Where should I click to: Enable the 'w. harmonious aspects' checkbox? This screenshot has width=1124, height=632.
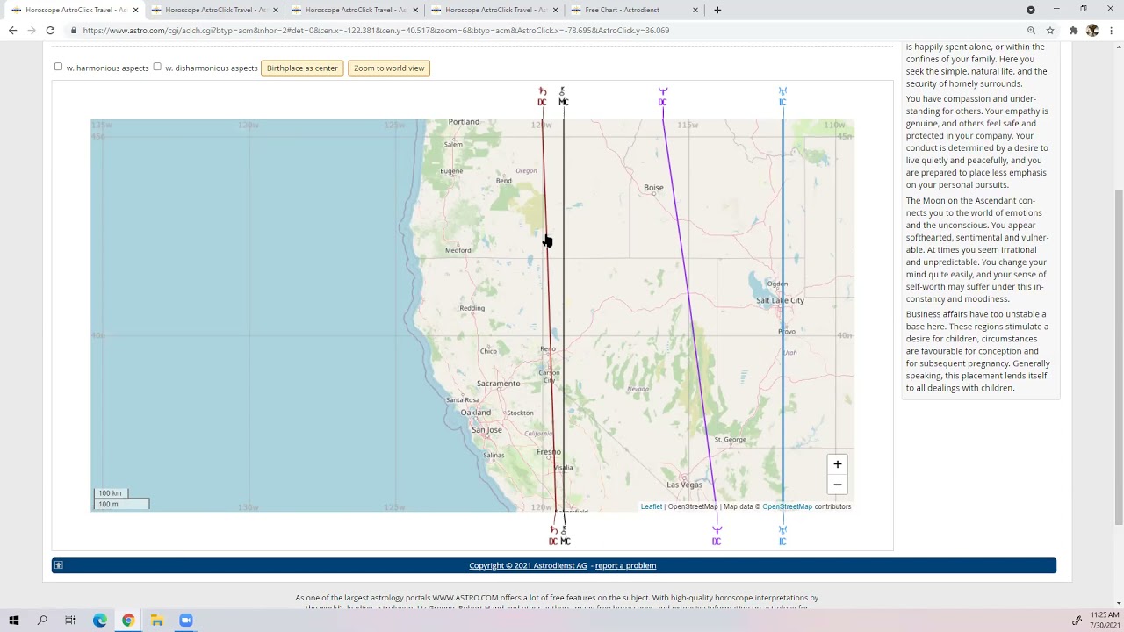click(x=59, y=67)
